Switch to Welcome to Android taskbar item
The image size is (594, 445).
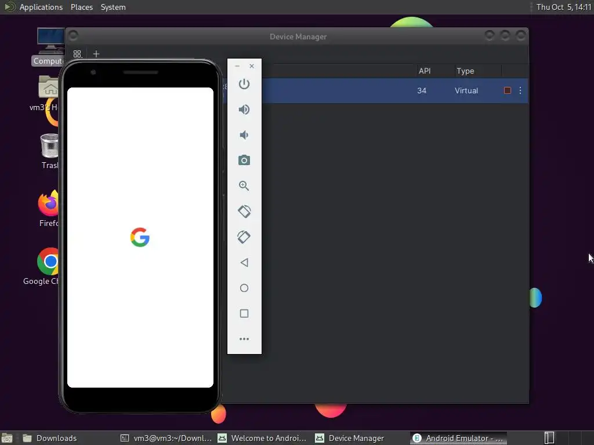coord(262,438)
